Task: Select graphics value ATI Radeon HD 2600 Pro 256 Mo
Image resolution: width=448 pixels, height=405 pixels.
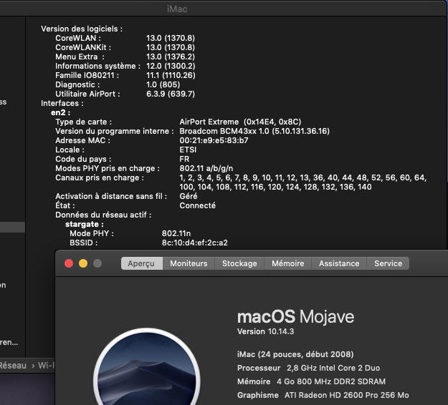Action: pos(346,395)
